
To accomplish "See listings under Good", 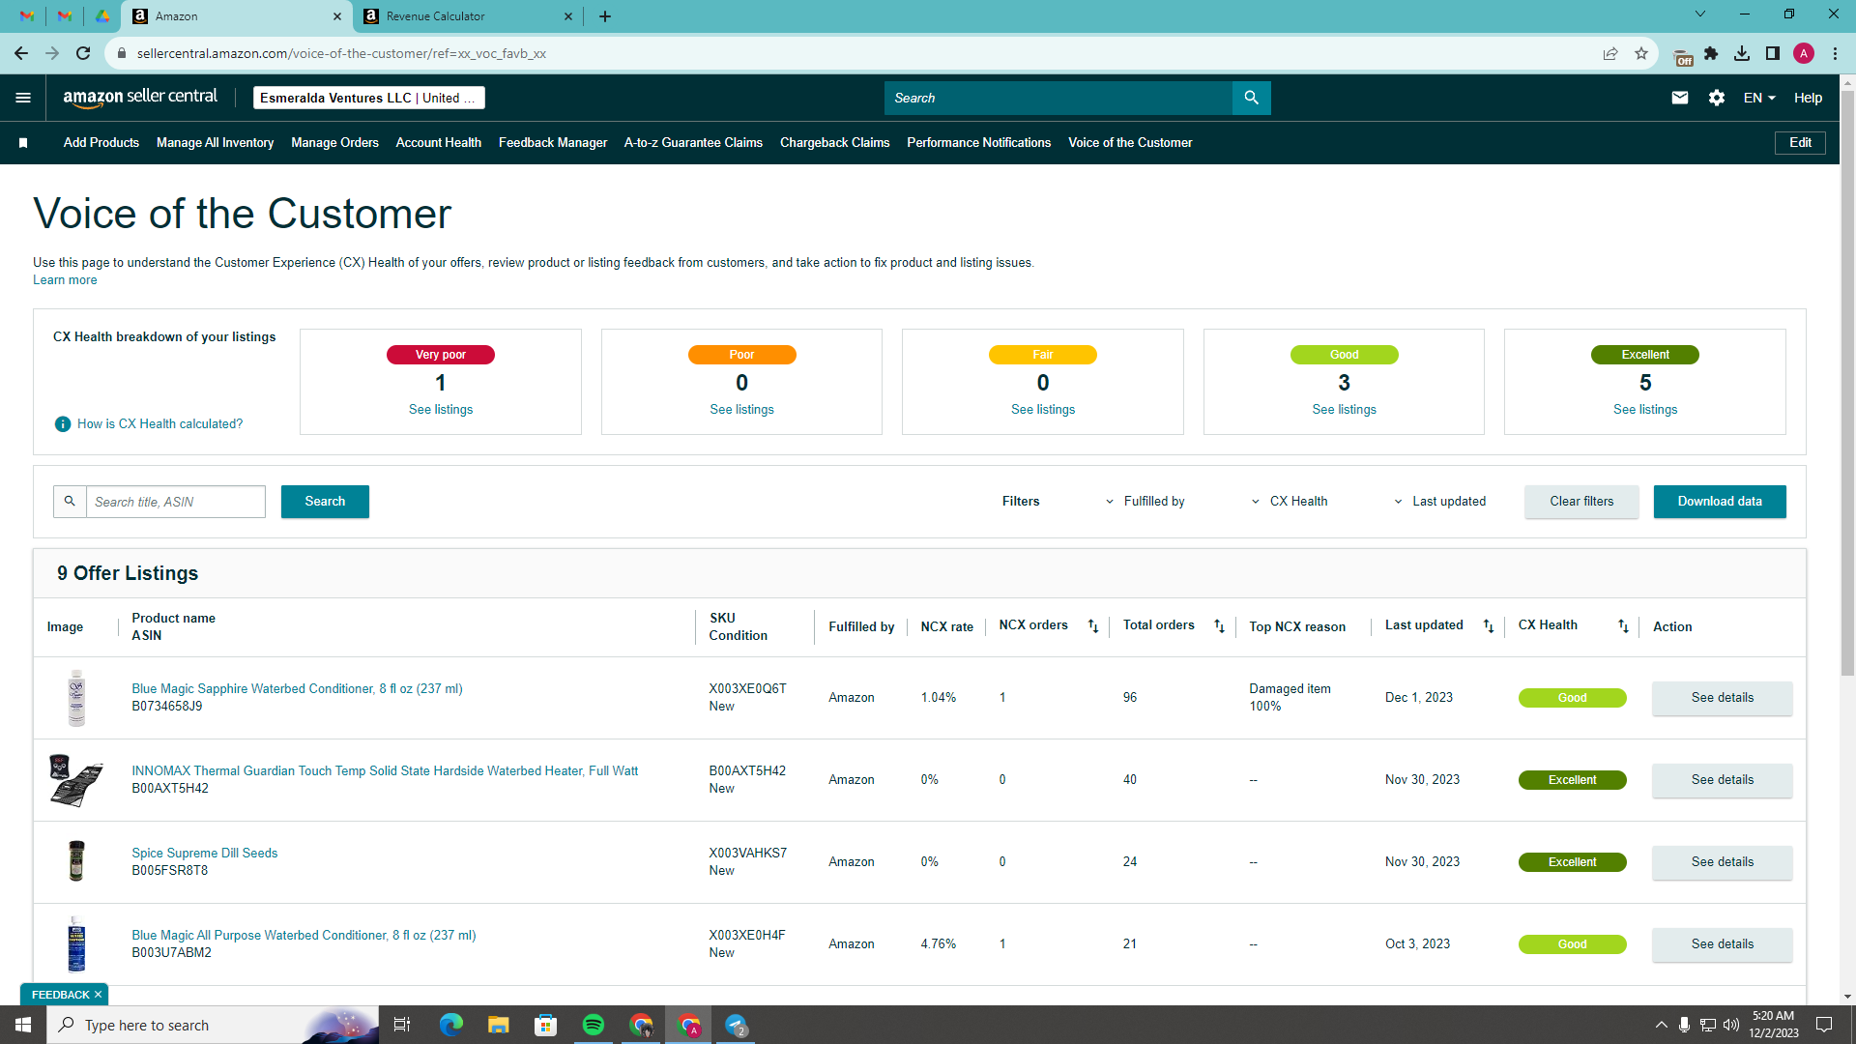I will 1344,410.
